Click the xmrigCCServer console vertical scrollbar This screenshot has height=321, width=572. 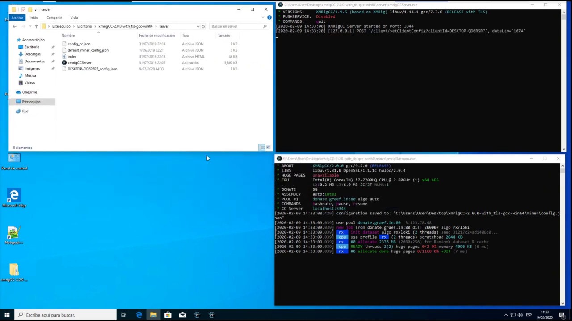coord(563,80)
